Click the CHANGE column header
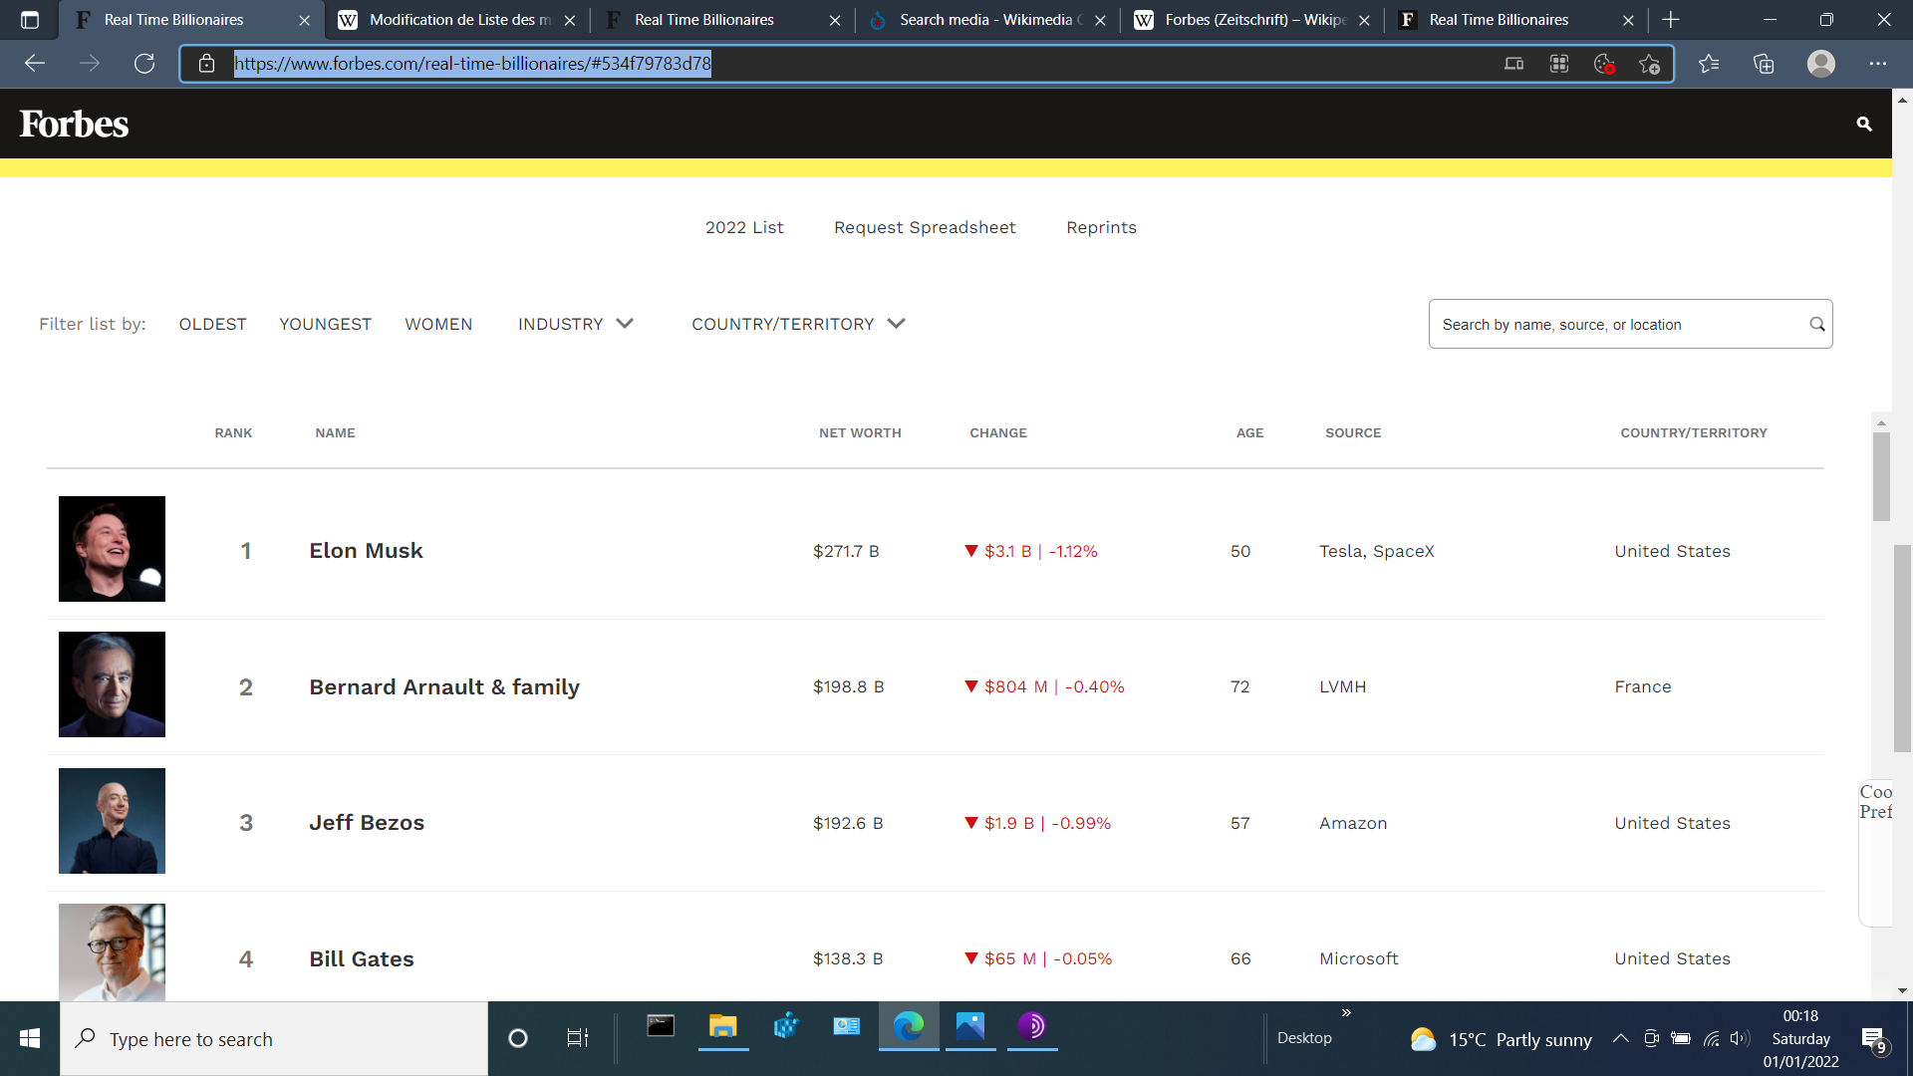Image resolution: width=1913 pixels, height=1076 pixels. pyautogui.click(x=998, y=433)
